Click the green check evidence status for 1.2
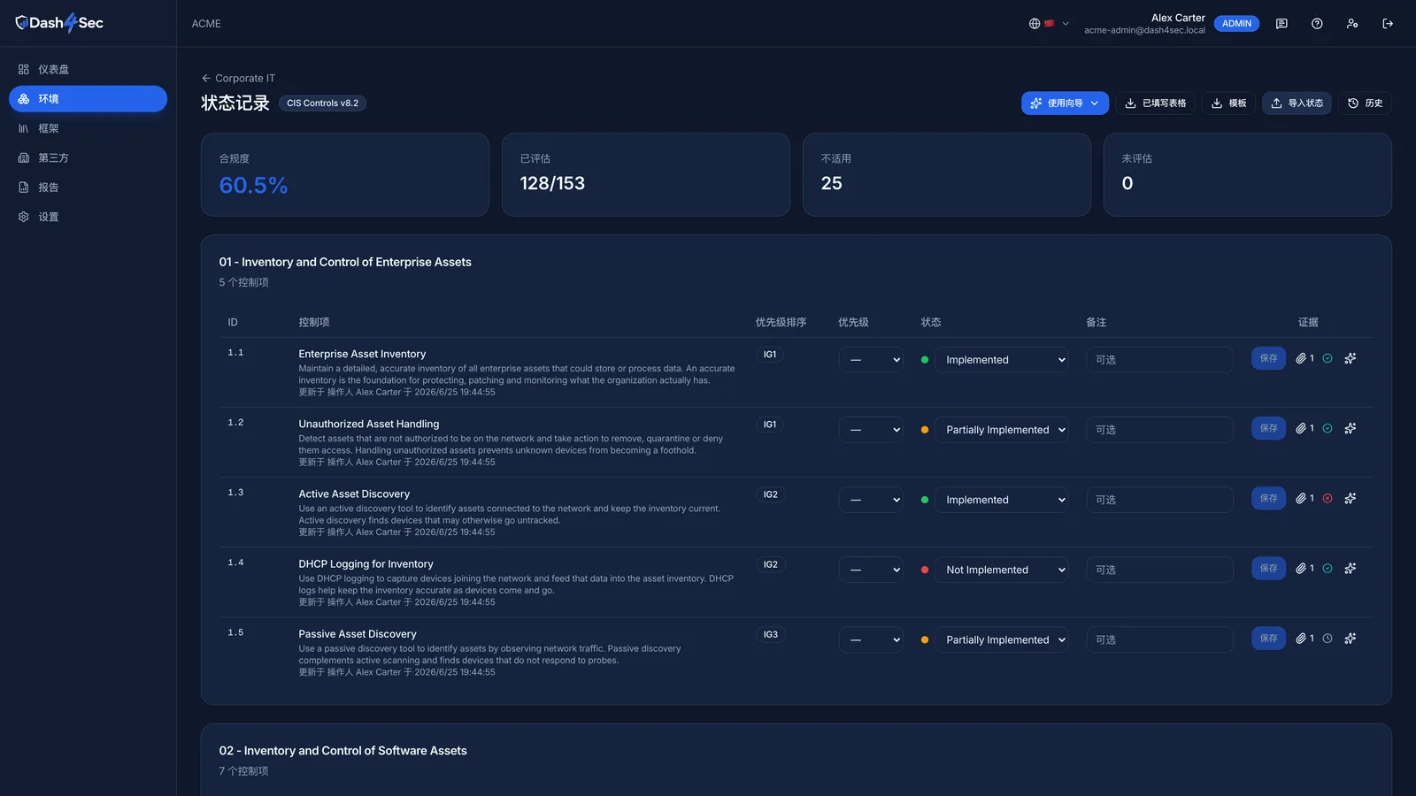The width and height of the screenshot is (1416, 796). (1327, 428)
